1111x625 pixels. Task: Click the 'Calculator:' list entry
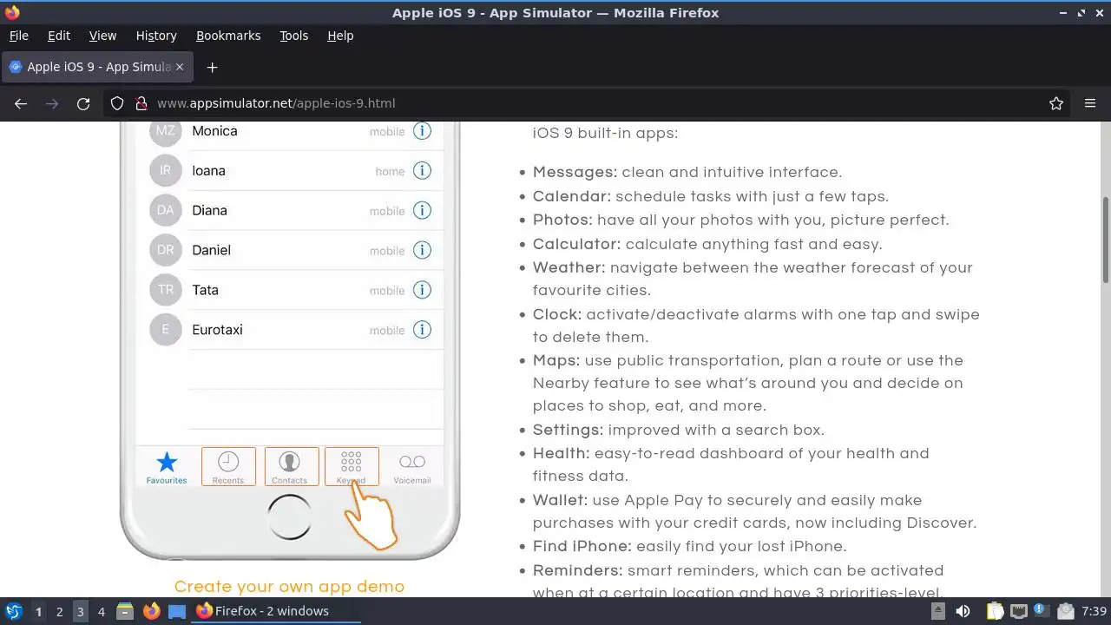707,244
